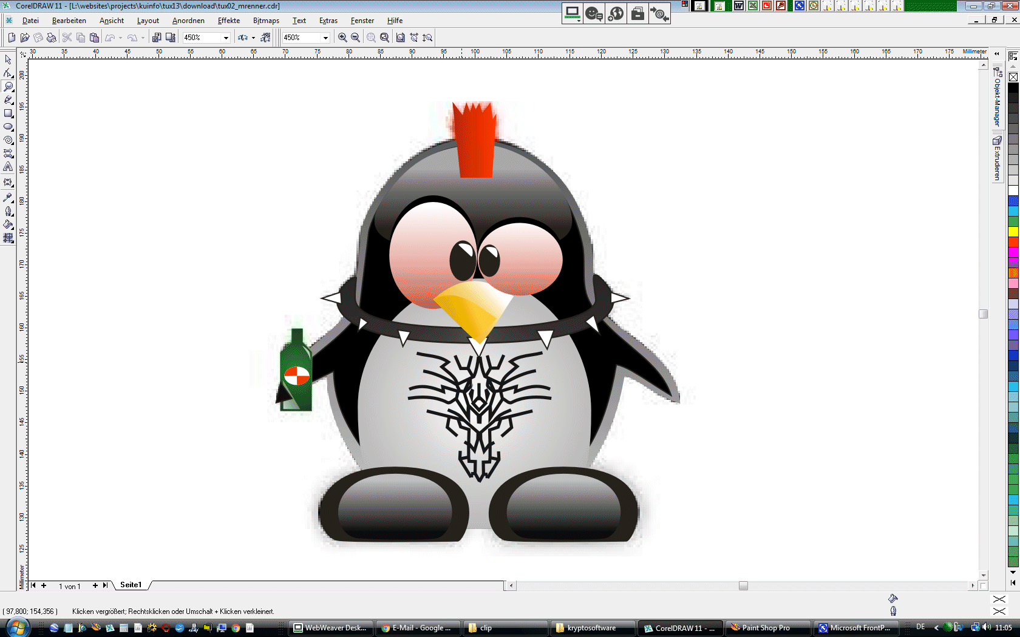Select the Fill bucket tool
The width and height of the screenshot is (1020, 637).
[8, 224]
